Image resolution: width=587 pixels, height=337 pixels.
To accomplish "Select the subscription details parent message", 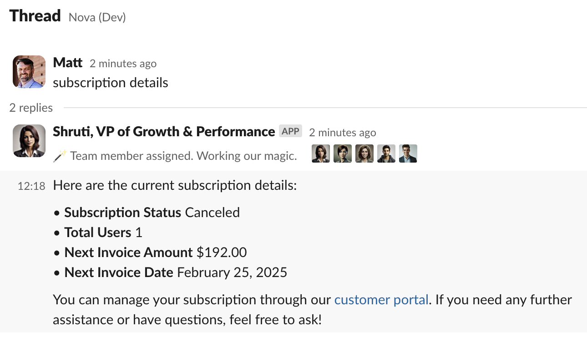I will (111, 83).
